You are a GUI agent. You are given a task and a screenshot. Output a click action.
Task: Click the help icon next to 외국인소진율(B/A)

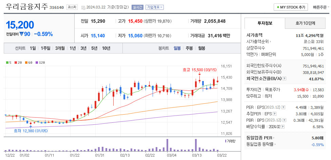click(x=285, y=79)
